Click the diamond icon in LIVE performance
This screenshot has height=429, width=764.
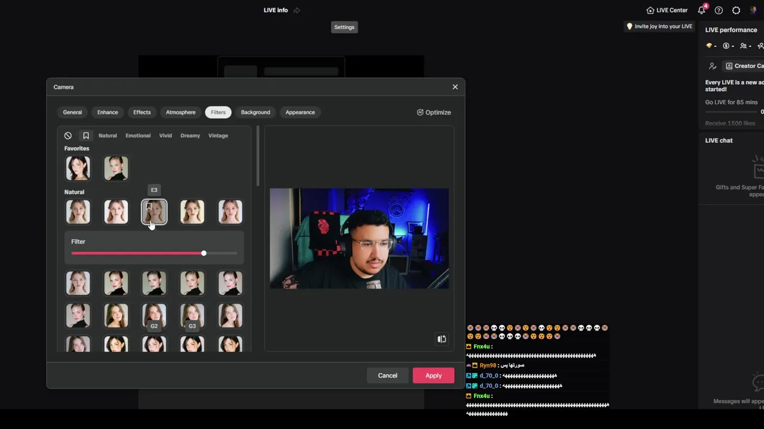pos(709,46)
